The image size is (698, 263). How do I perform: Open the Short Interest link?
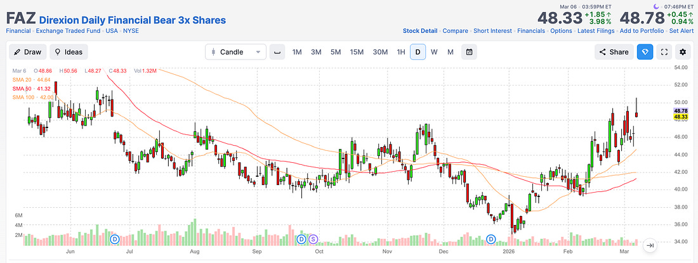pos(493,31)
